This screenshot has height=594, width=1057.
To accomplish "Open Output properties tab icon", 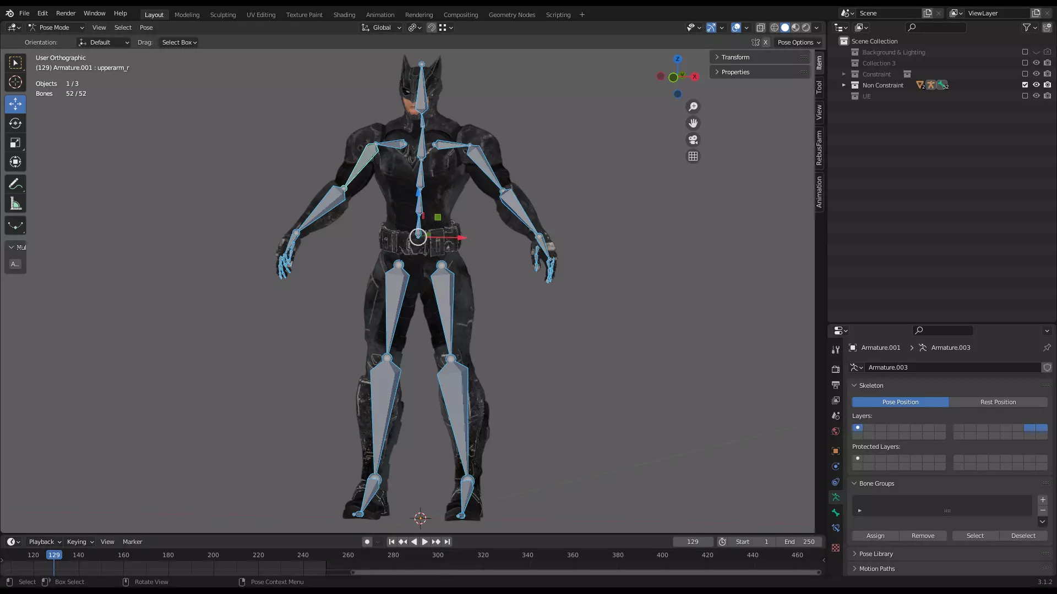I will pyautogui.click(x=836, y=384).
